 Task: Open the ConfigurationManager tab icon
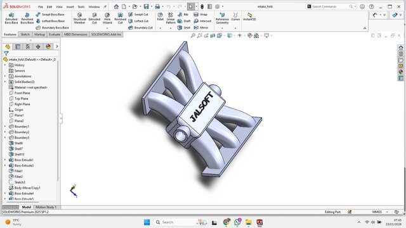28,46
